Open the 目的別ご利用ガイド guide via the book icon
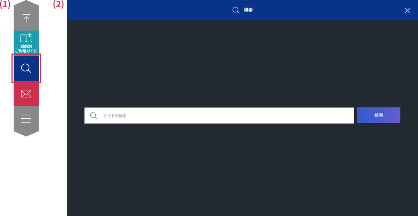 [x=26, y=40]
